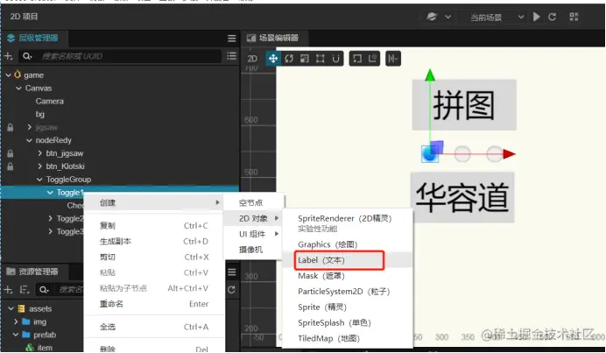Collapse the nodeRedy node

(30, 140)
